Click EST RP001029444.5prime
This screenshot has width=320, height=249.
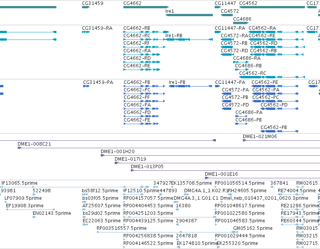pos(240,236)
